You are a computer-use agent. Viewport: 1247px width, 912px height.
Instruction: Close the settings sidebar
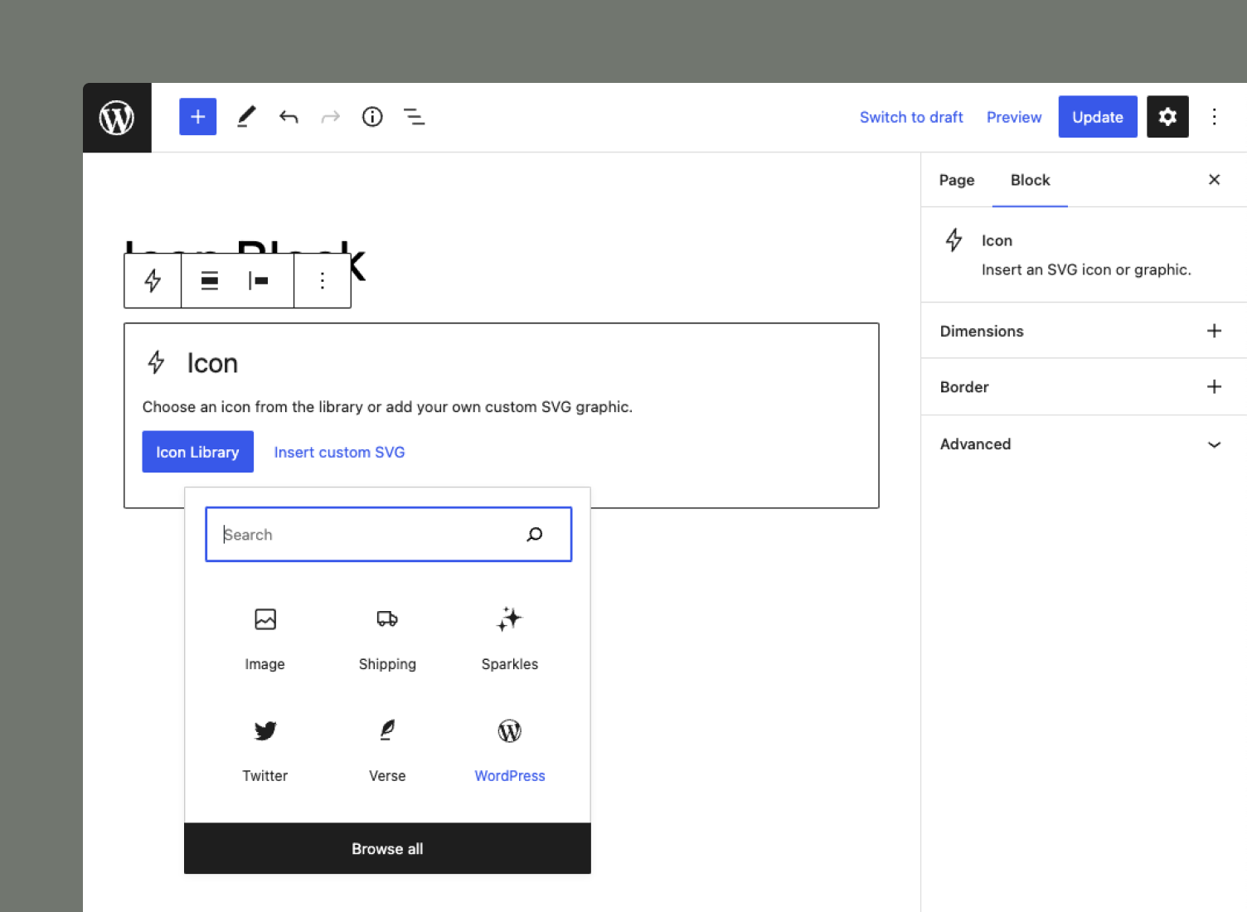click(x=1214, y=180)
